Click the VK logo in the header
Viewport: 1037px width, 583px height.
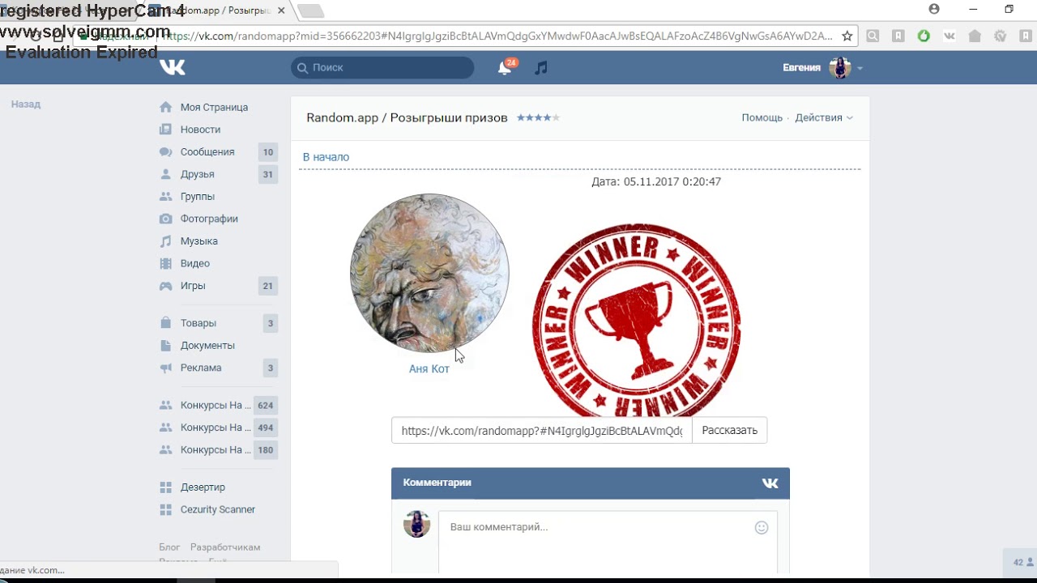click(x=173, y=68)
